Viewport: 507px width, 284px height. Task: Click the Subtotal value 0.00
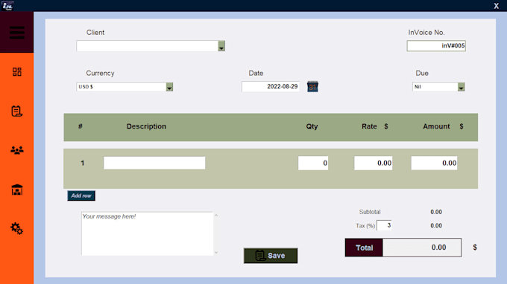436,212
